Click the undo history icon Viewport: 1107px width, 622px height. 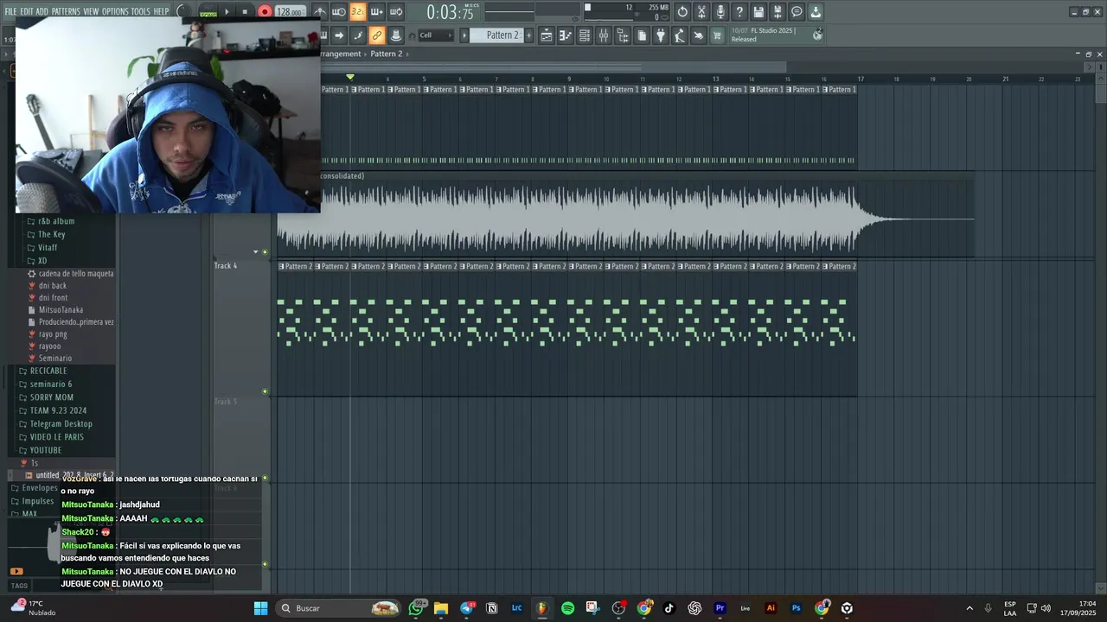682,12
